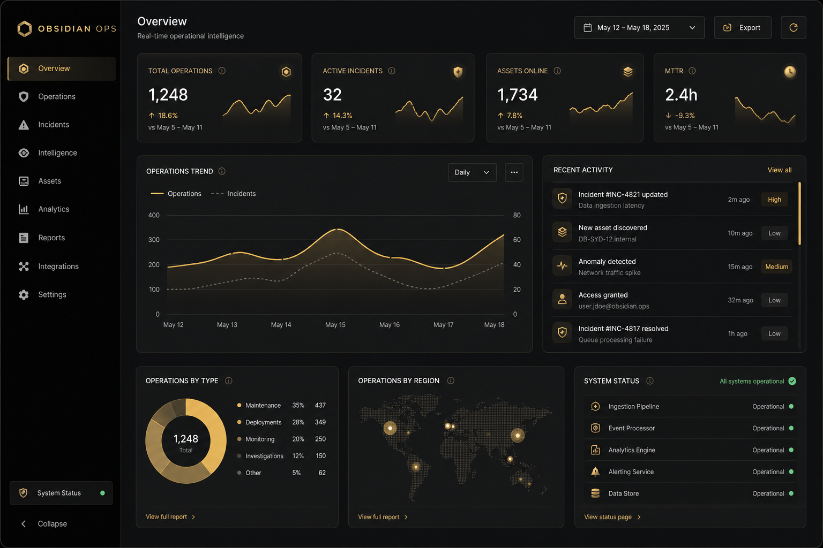Screen dimensions: 823x548
Task: Click the Data Store database icon
Action: (x=595, y=493)
